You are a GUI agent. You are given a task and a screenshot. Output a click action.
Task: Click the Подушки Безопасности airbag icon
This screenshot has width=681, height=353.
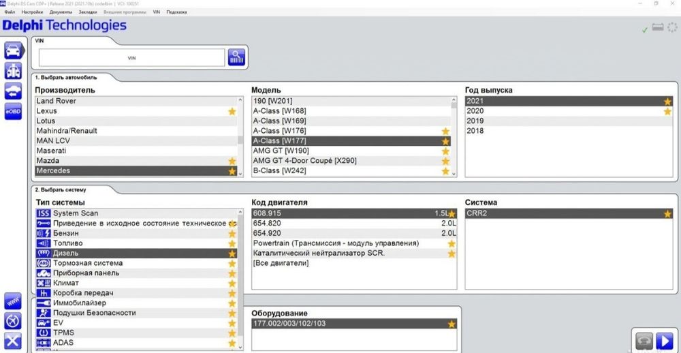tap(43, 313)
